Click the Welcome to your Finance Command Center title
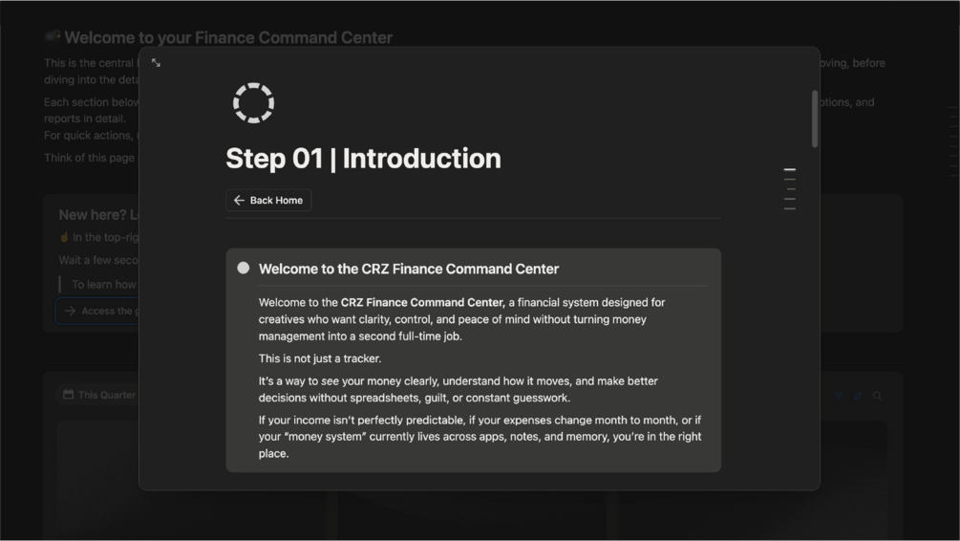Screen dimensions: 960x541 [x=228, y=38]
